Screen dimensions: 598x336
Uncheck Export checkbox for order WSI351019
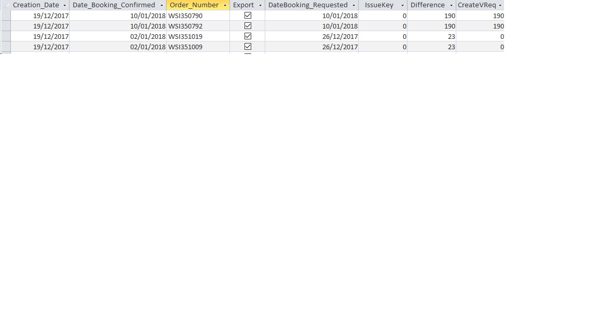click(x=248, y=36)
